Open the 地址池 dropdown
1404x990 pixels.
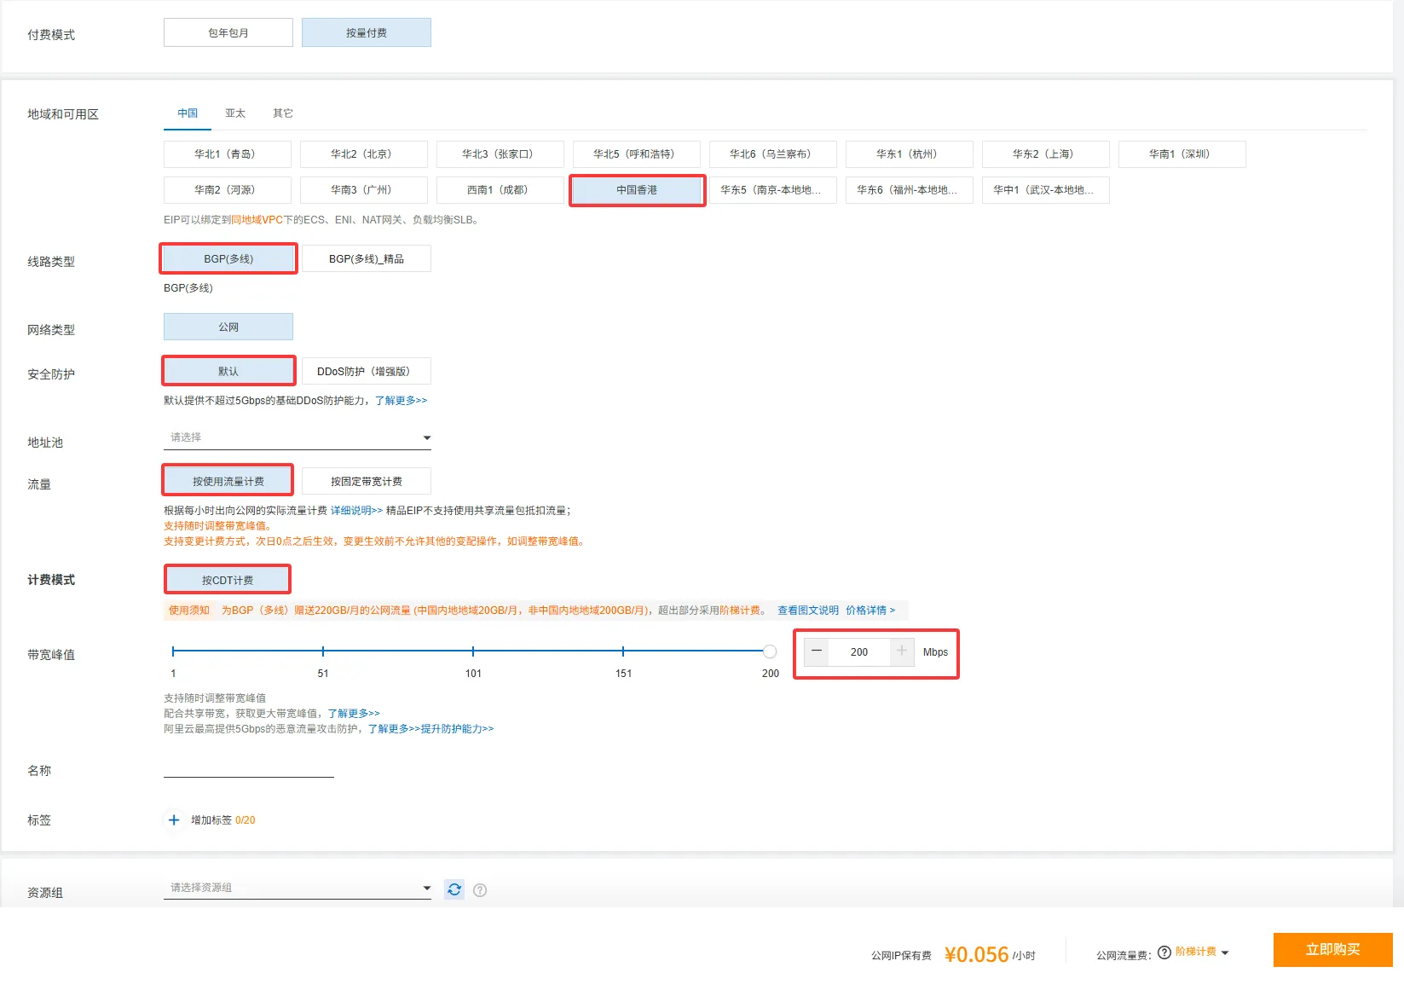297,438
